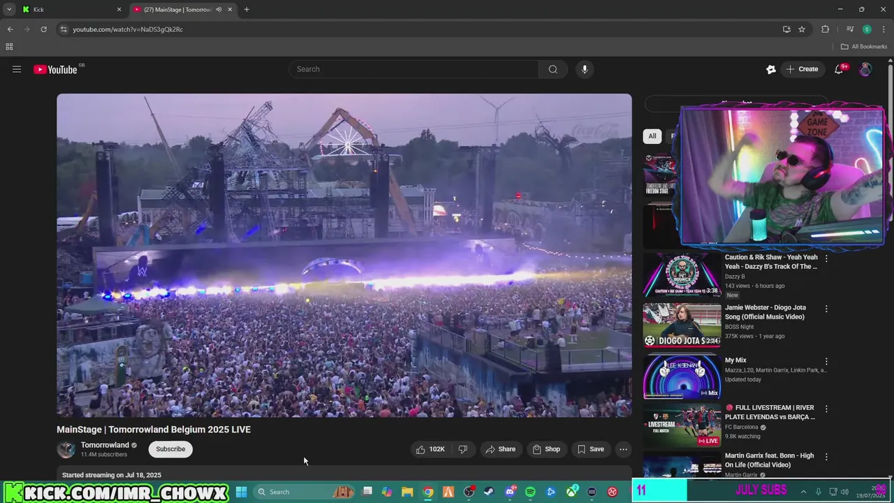Select the All filter chip
The image size is (894, 503).
(652, 136)
